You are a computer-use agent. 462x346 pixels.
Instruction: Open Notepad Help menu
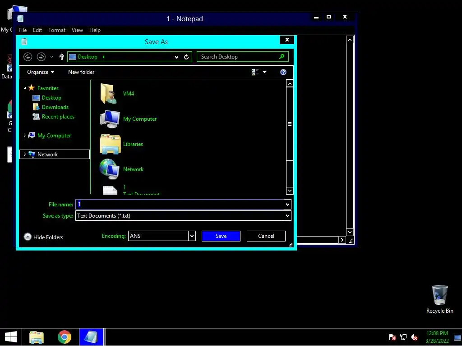tap(95, 30)
